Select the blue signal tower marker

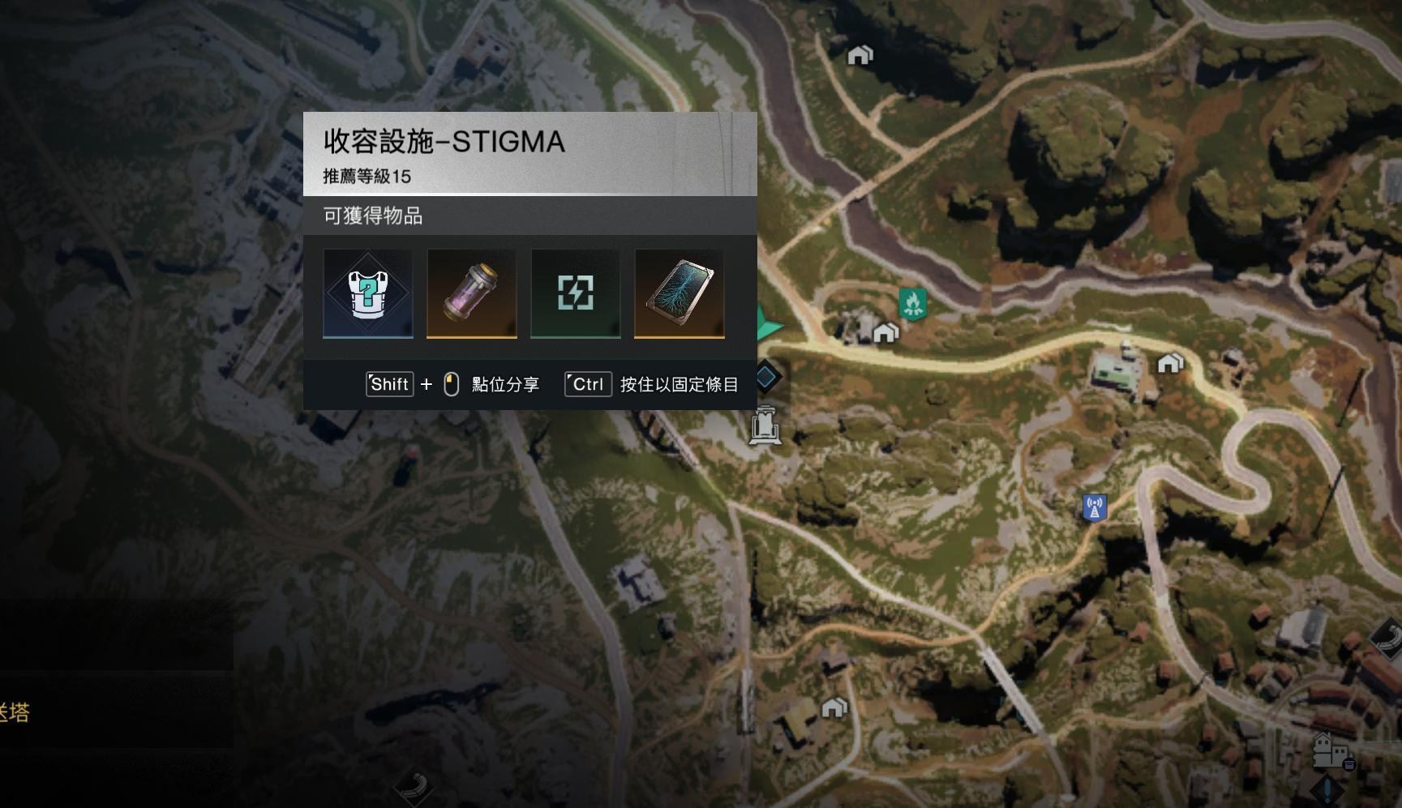1095,508
